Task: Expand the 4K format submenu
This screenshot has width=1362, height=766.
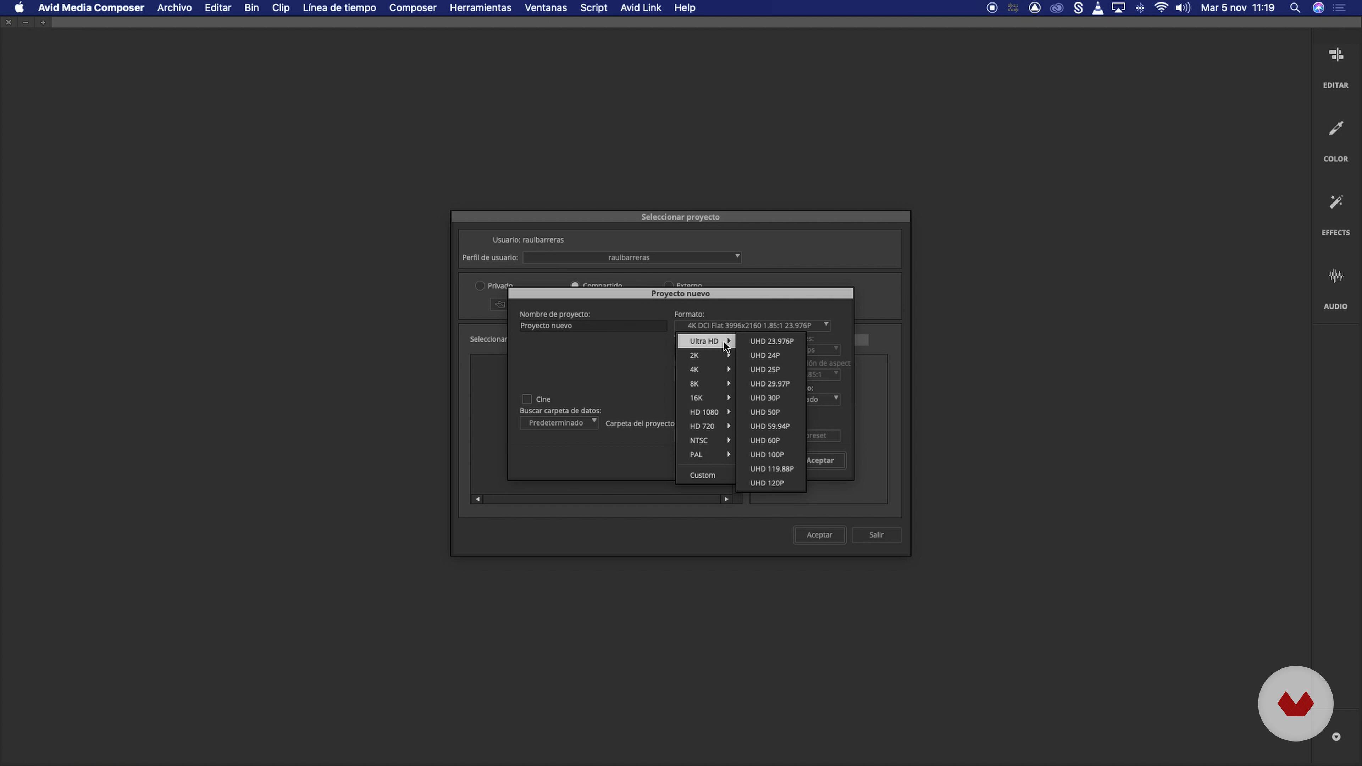Action: 707,370
